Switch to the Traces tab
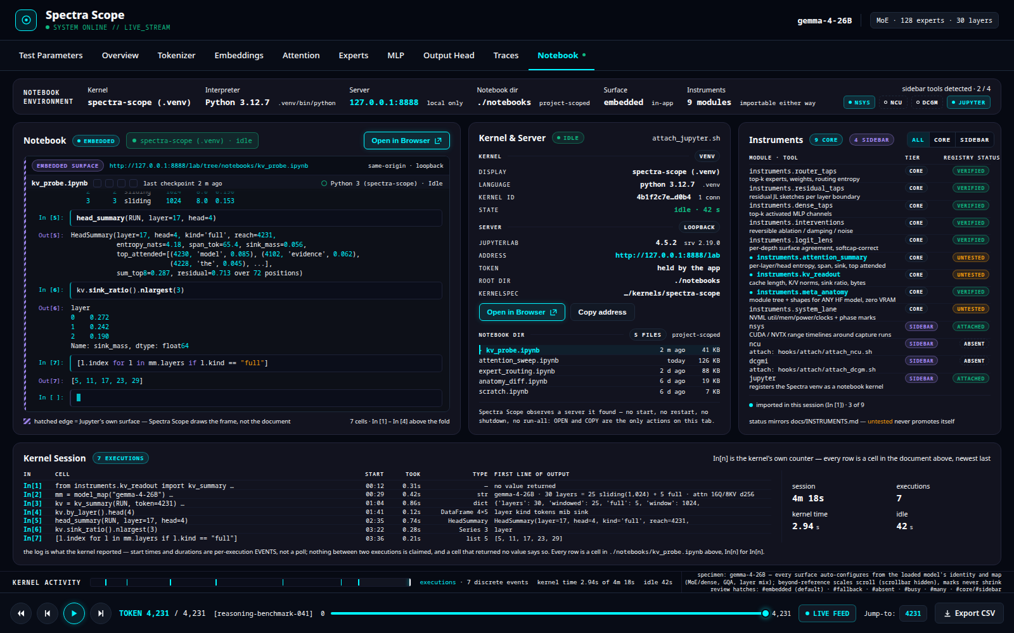This screenshot has height=633, width=1014. [x=506, y=56]
